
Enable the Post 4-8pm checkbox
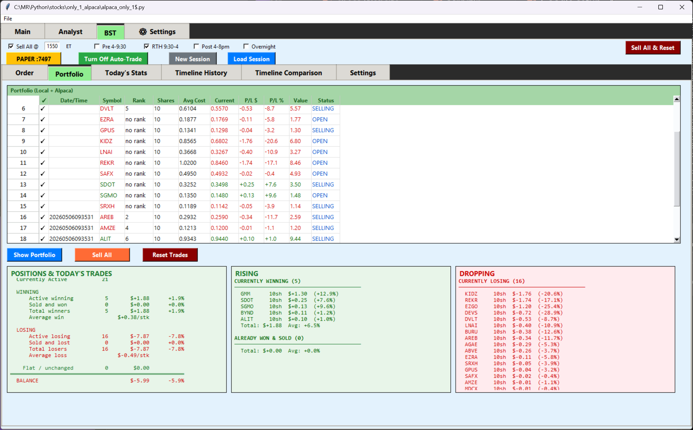196,46
